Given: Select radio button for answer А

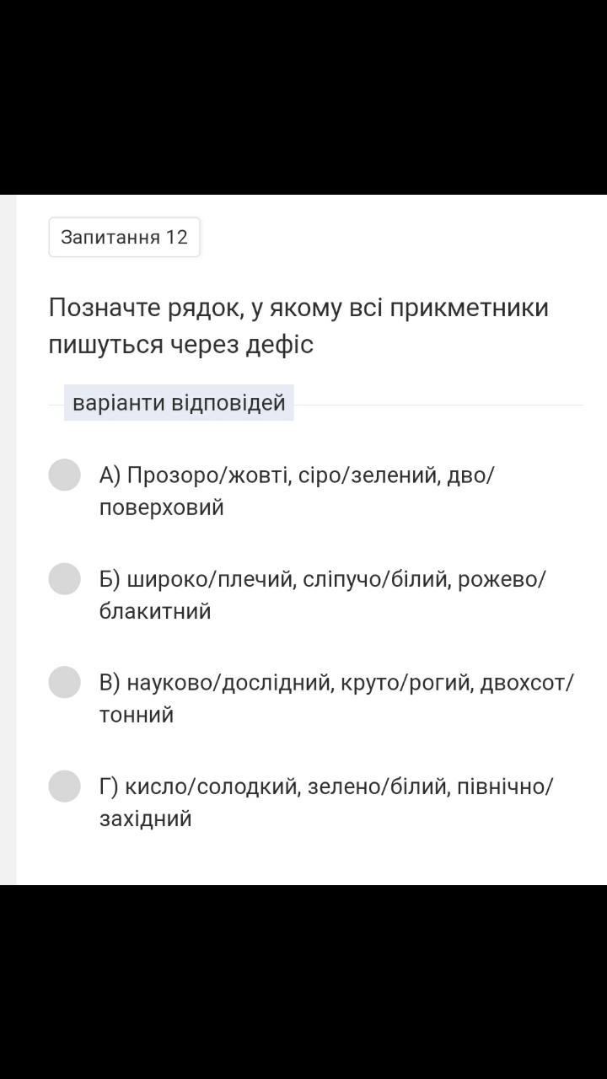Looking at the screenshot, I should [x=64, y=475].
